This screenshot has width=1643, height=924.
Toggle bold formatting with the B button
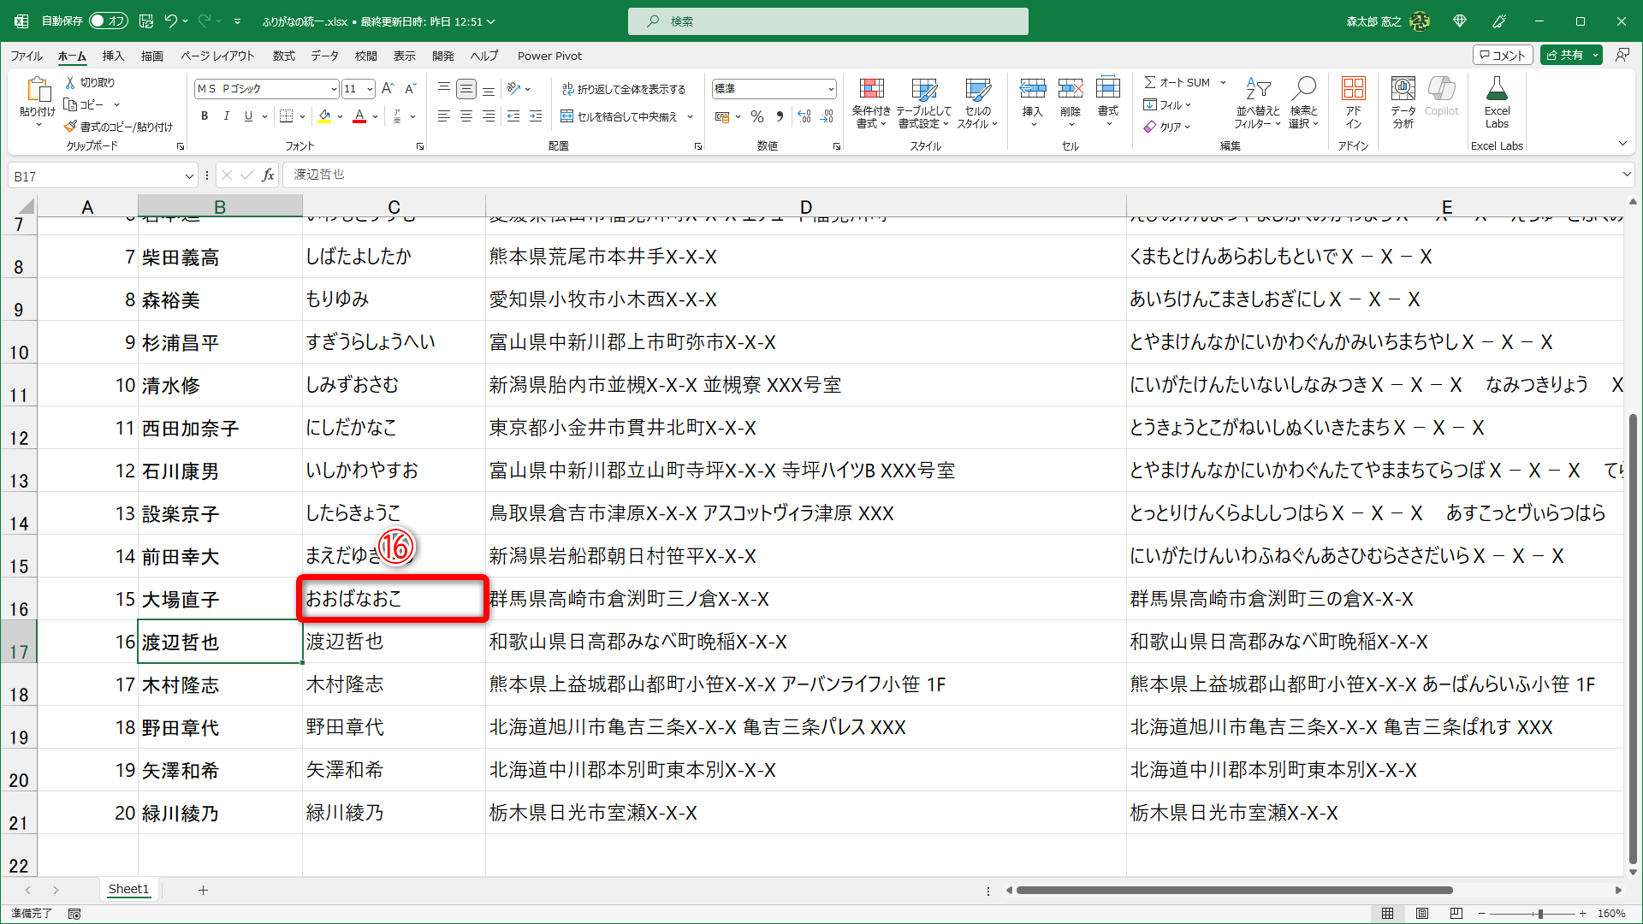(x=205, y=116)
